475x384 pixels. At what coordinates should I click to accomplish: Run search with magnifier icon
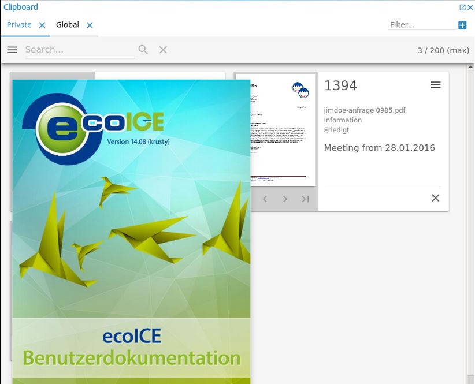coord(143,50)
